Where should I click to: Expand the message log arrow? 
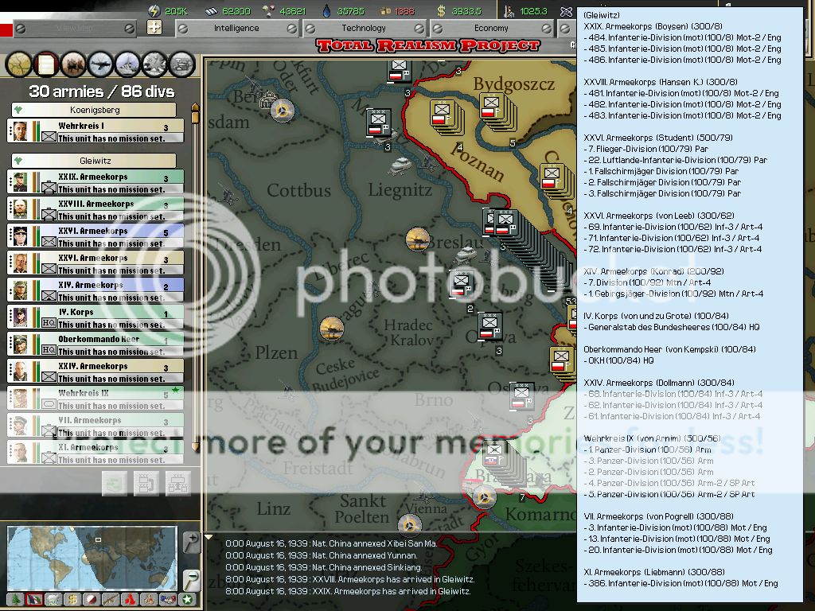(209, 537)
